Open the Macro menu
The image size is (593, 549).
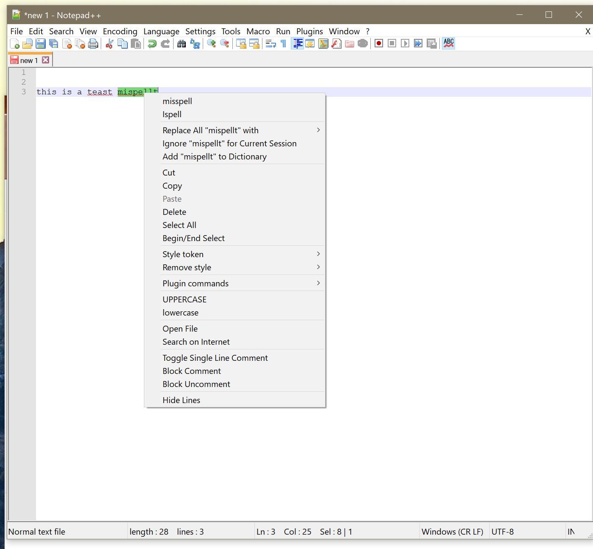[x=258, y=31]
